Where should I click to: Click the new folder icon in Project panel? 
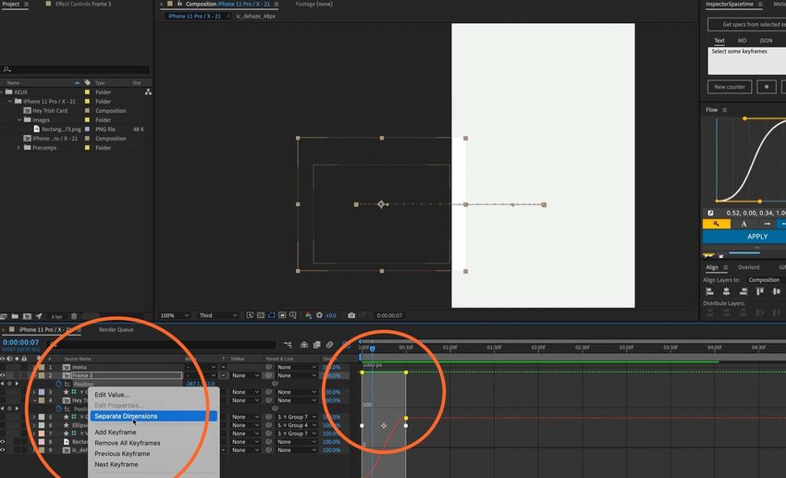[15, 316]
